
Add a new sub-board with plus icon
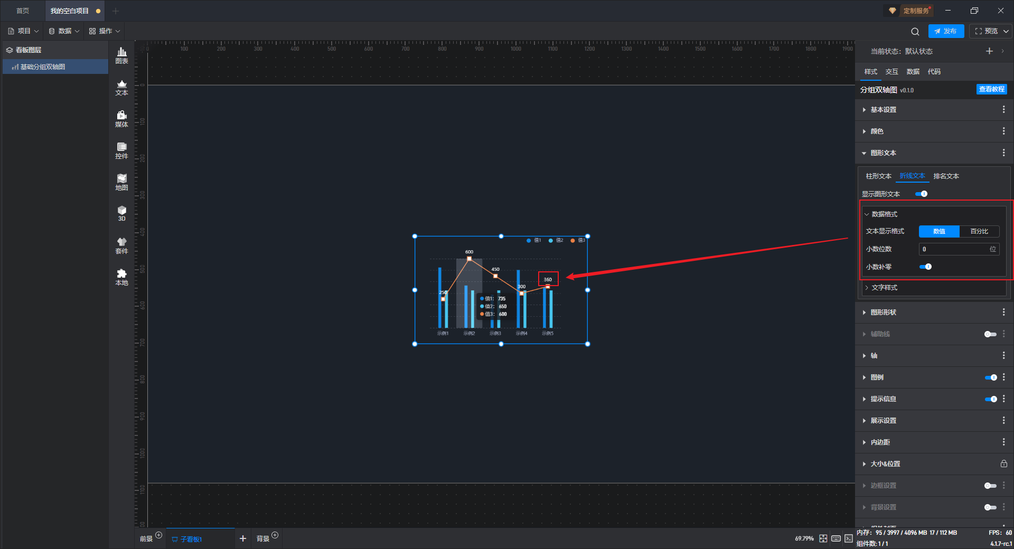(x=243, y=538)
